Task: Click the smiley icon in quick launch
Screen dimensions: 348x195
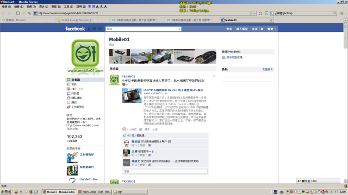Action: coord(16,192)
